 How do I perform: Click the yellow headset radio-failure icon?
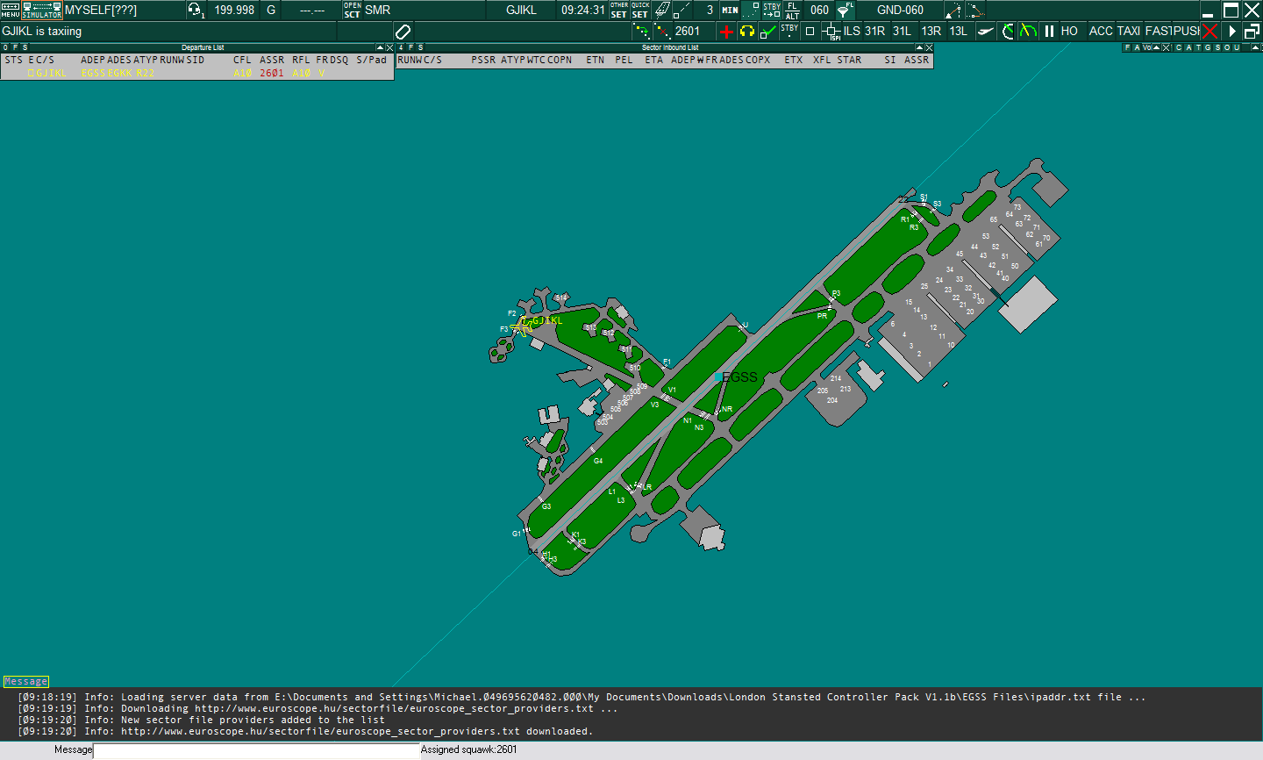[x=747, y=32]
